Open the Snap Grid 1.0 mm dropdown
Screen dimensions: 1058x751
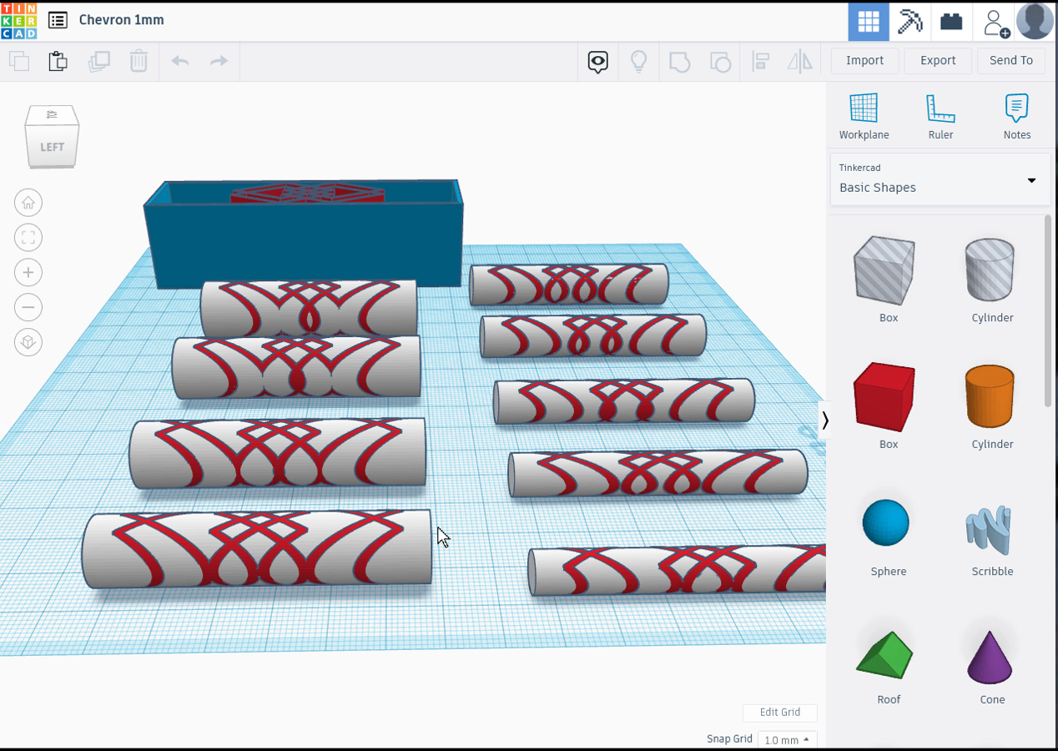(788, 740)
